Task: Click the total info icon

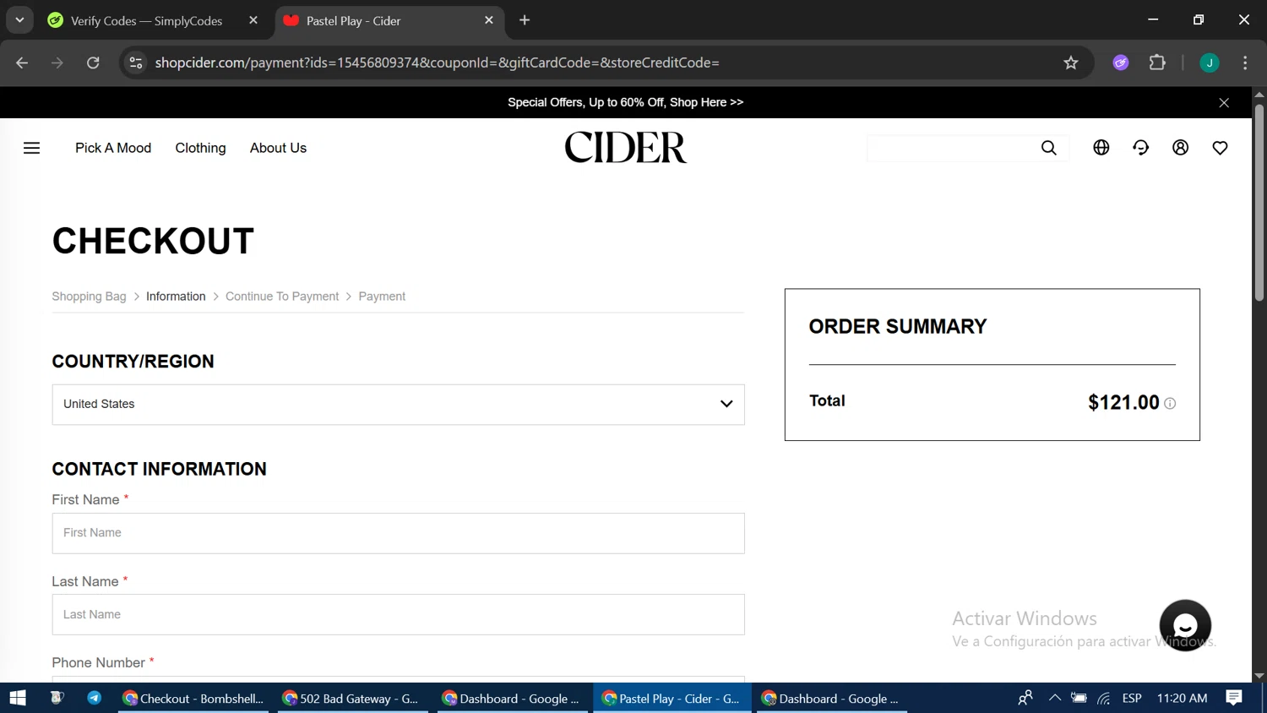Action: tap(1170, 404)
